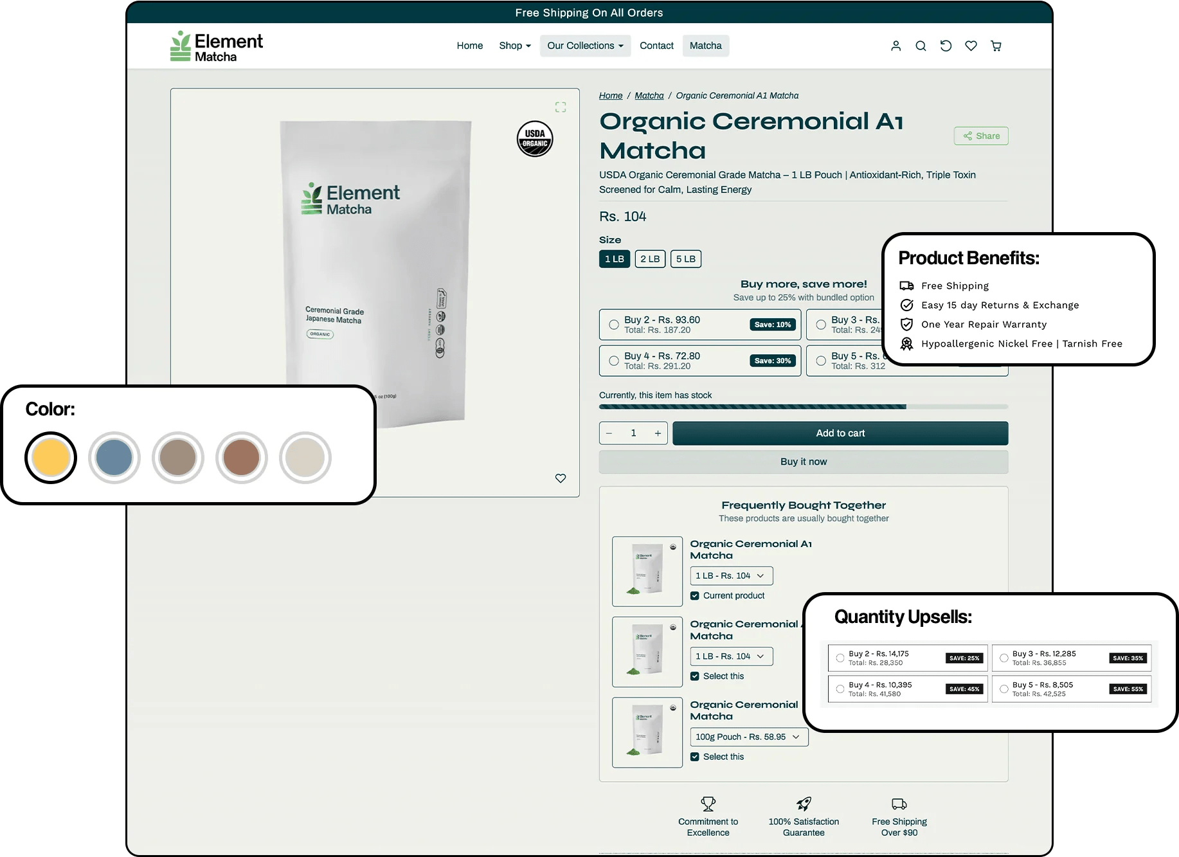The image size is (1179, 857).
Task: Choose the 1 LB size option
Action: (615, 259)
